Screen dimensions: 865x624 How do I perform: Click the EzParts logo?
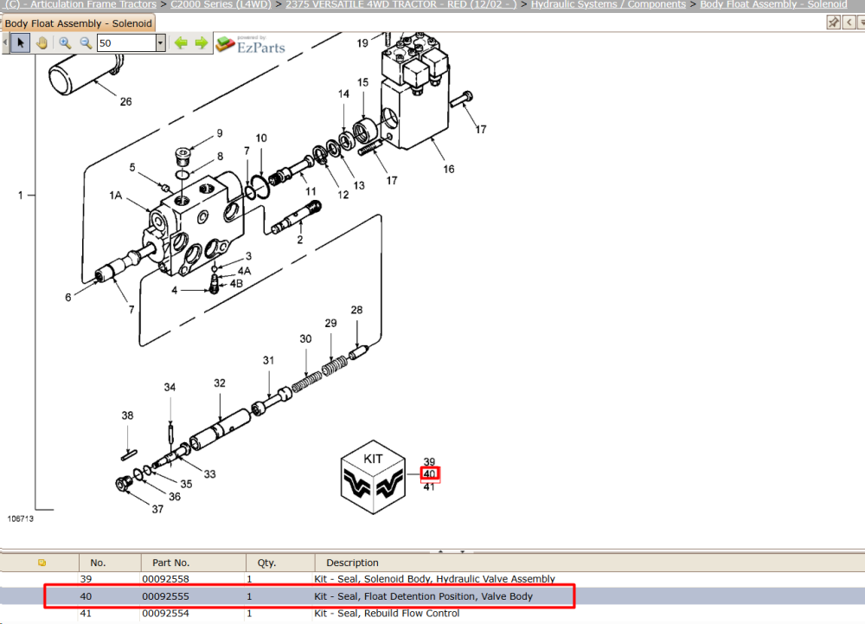pos(251,44)
